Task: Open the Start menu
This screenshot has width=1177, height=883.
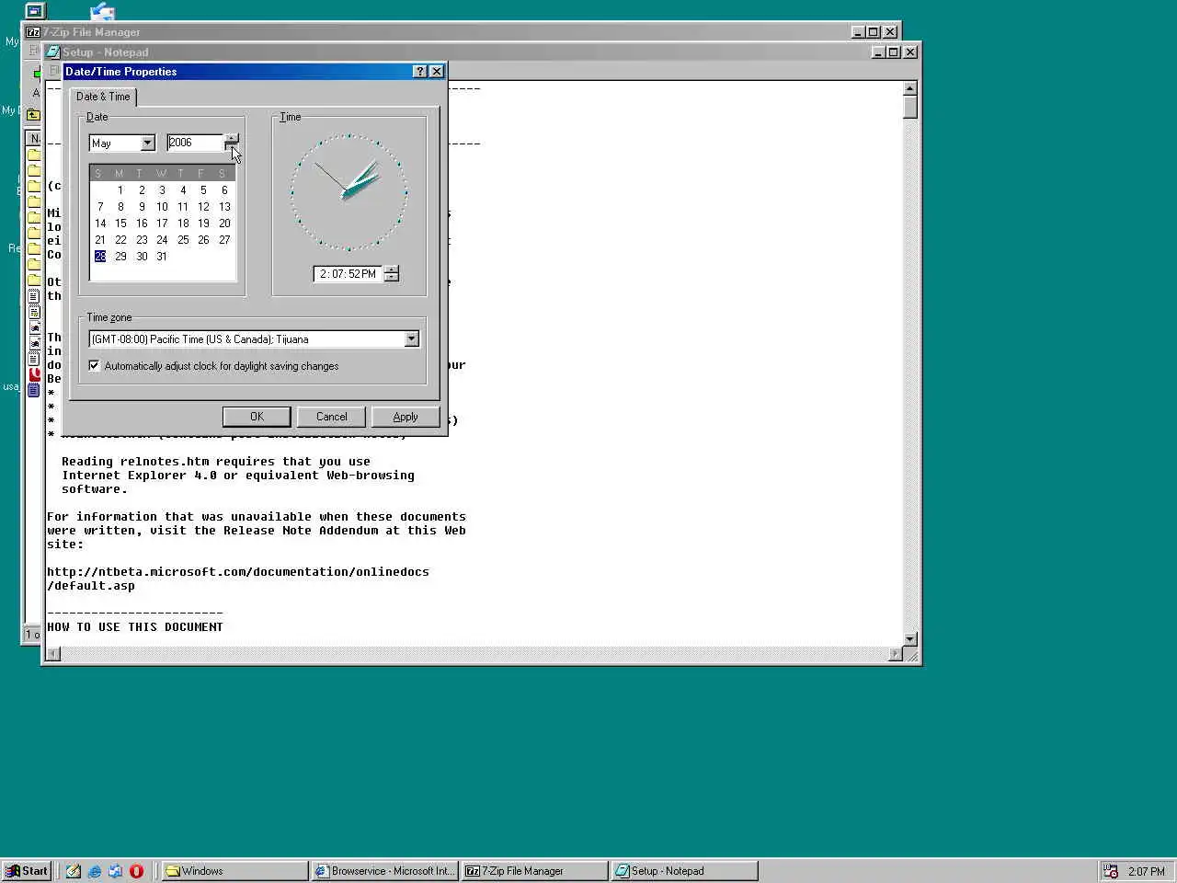Action: click(26, 871)
